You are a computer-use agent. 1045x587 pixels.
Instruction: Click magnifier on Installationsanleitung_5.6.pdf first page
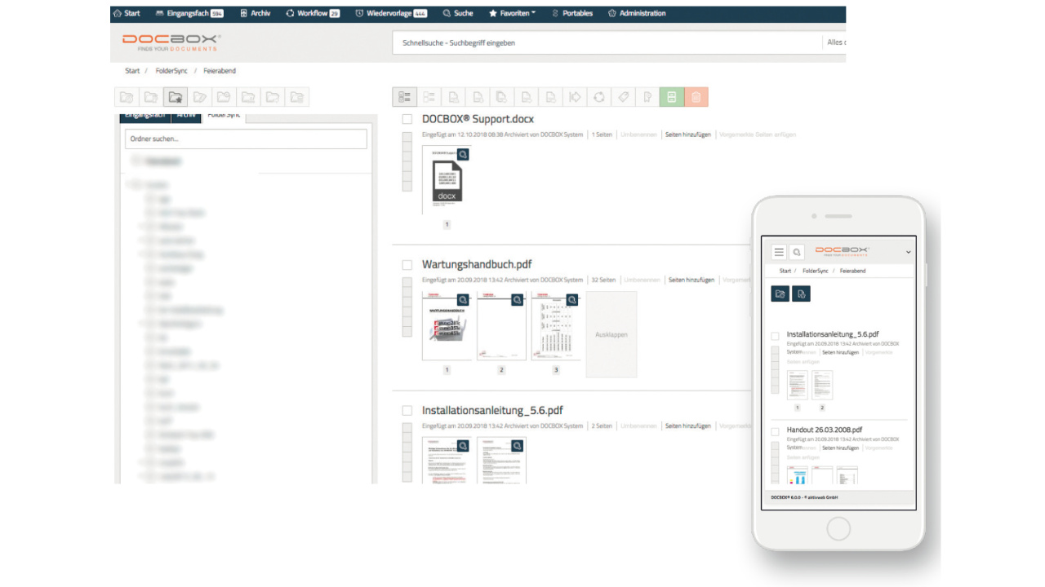(463, 445)
